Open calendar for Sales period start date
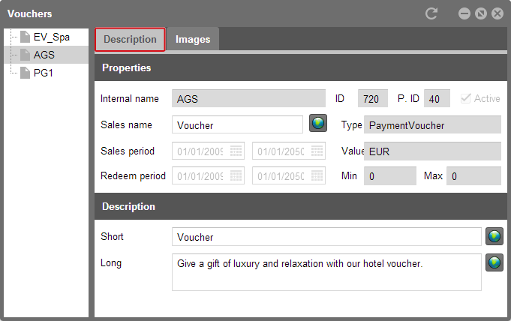 [x=236, y=151]
